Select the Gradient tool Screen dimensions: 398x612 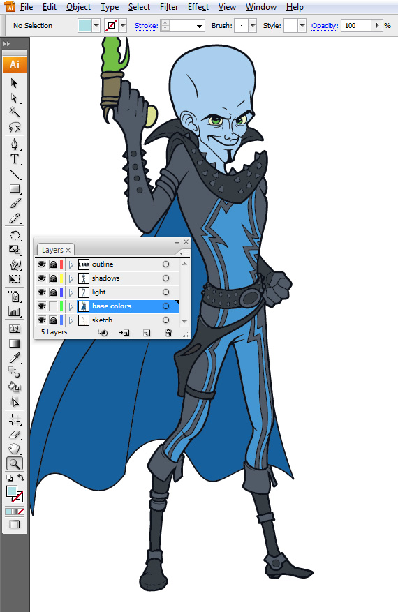(15, 343)
